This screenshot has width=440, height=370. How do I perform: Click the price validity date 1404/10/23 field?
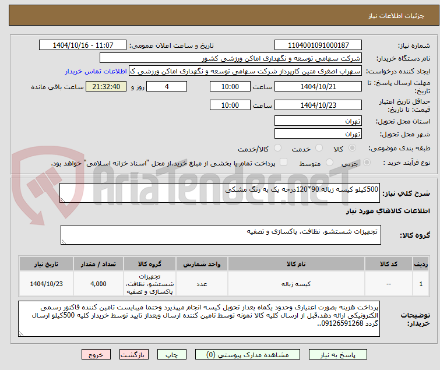click(318, 105)
